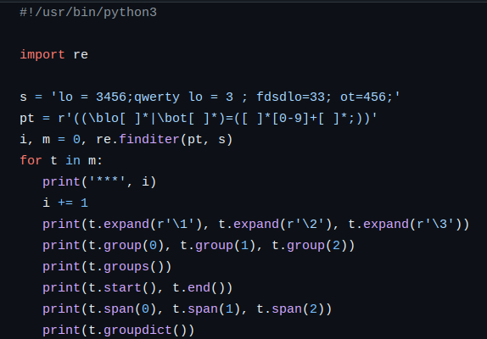Click the print(t.groupdict()) line

(x=119, y=331)
